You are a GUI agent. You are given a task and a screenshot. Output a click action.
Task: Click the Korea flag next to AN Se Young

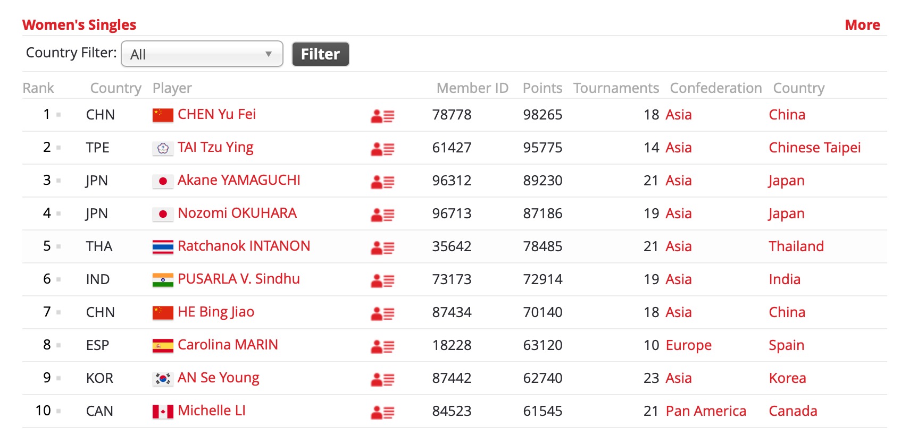pos(163,378)
